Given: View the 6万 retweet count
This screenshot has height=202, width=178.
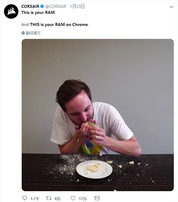Looking at the screenshot, I should click(x=57, y=199).
